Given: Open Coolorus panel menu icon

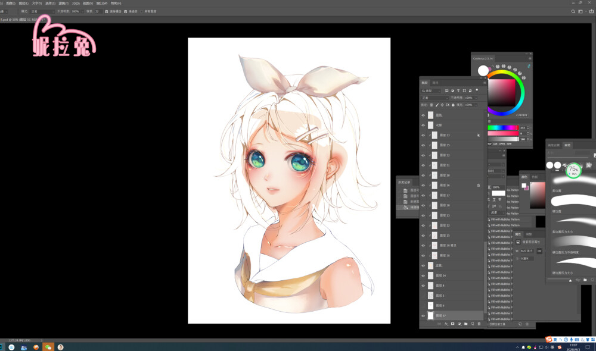Looking at the screenshot, I should pos(530,58).
